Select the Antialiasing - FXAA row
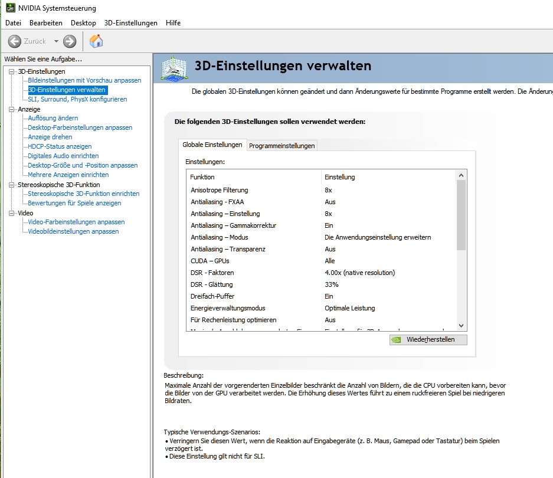Image resolution: width=553 pixels, height=478 pixels. point(321,202)
